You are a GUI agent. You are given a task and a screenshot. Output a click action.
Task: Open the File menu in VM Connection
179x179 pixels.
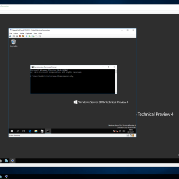(11, 34)
